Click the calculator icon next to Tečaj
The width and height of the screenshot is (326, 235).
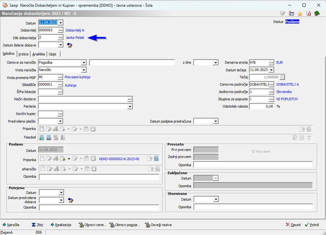pyautogui.click(x=283, y=77)
